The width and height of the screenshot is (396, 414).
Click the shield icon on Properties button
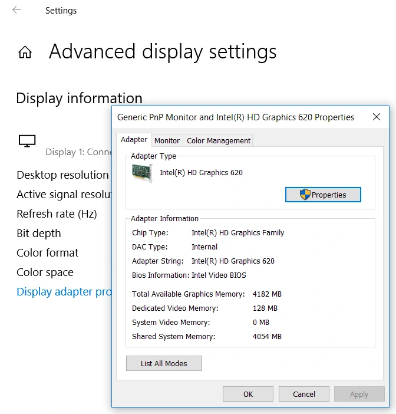pos(305,195)
